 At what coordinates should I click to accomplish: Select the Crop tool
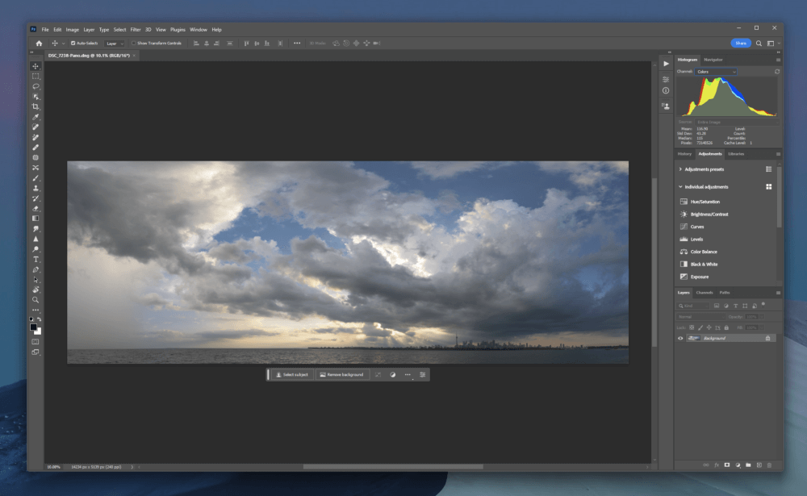point(36,106)
